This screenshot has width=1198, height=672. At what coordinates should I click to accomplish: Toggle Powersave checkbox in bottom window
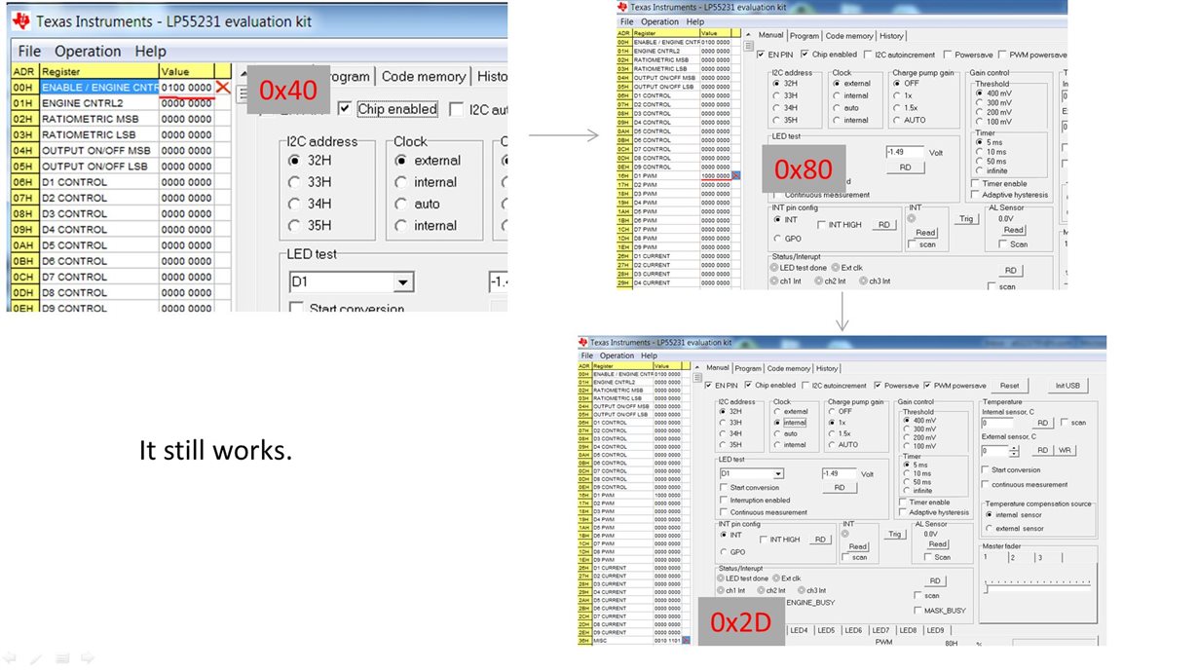(878, 385)
